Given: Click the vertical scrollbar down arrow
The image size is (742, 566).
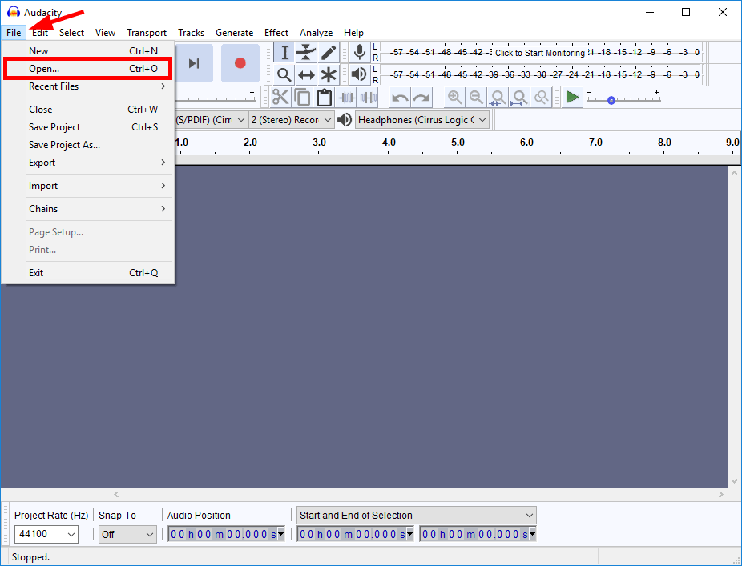Looking at the screenshot, I should (x=735, y=481).
